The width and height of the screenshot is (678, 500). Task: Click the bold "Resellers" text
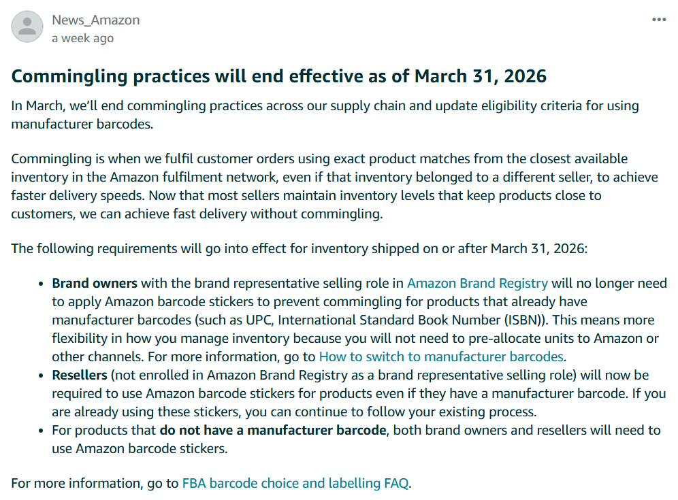(80, 376)
